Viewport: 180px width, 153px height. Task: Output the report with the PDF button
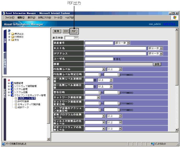click(74, 31)
